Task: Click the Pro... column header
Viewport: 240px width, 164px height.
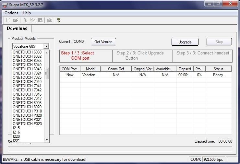Action: coord(199,69)
